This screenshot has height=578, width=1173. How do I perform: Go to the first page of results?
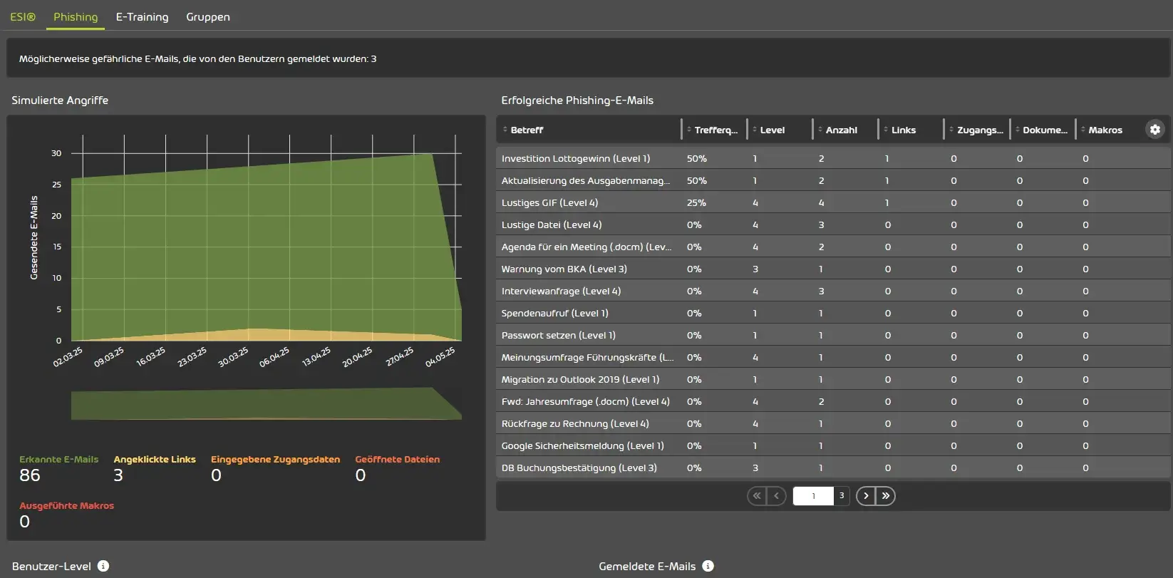click(757, 496)
